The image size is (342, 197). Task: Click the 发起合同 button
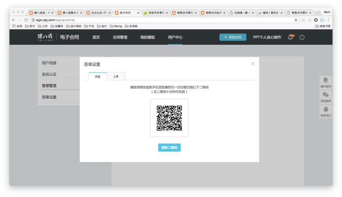coord(233,37)
